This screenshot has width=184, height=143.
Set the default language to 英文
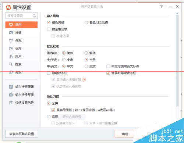[86, 66]
